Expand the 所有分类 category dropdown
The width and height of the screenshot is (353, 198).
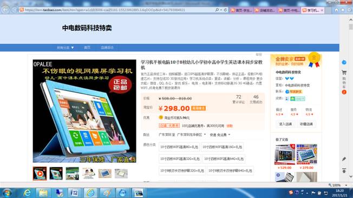[x=66, y=48]
